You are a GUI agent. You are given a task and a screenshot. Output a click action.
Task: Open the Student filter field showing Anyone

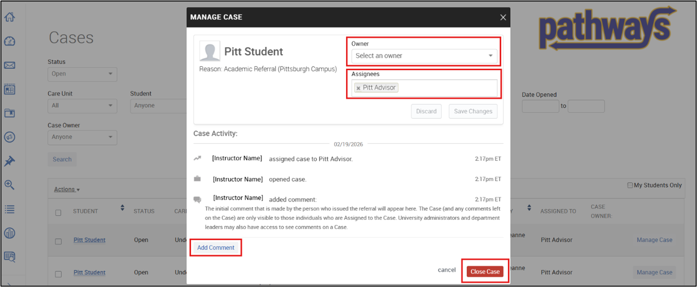pyautogui.click(x=159, y=106)
